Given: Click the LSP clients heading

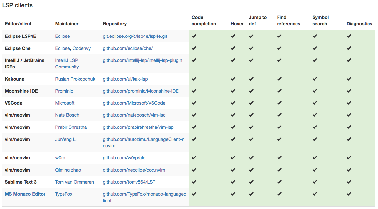Looking at the screenshot, I should click(x=17, y=5).
